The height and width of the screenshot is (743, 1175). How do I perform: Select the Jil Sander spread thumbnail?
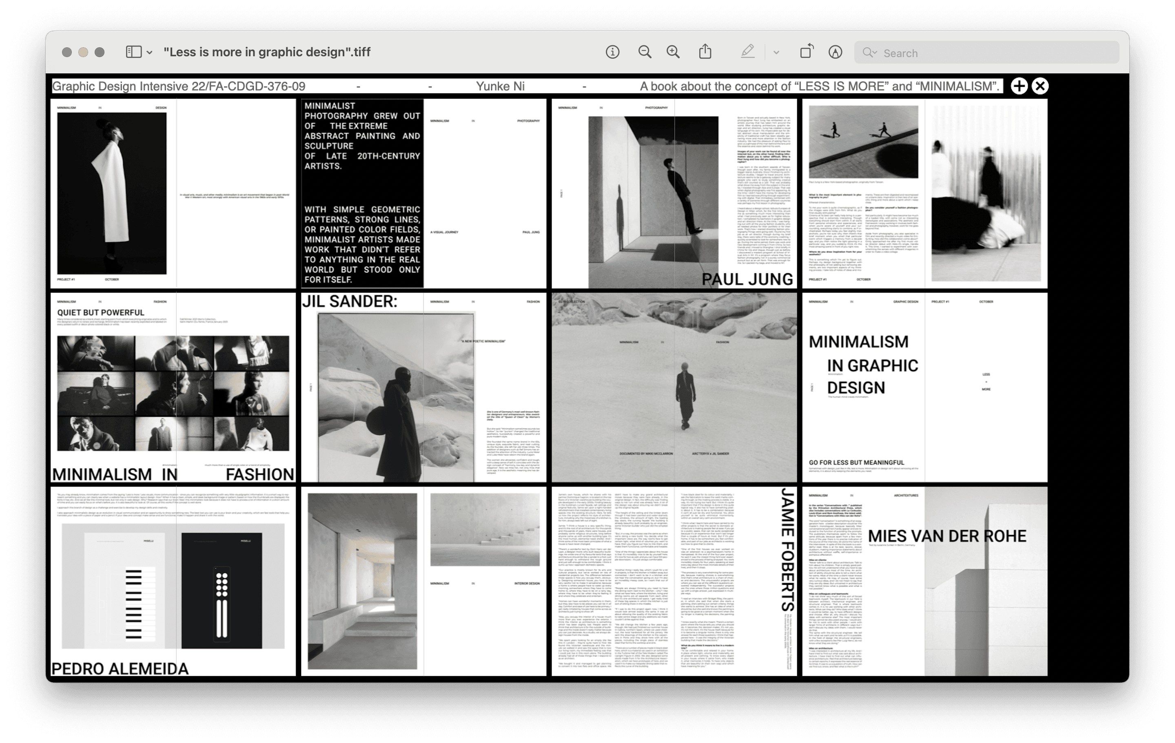[423, 387]
